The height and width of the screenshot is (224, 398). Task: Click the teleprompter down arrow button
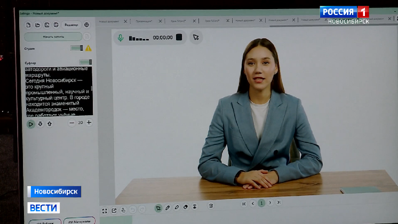coord(40,124)
